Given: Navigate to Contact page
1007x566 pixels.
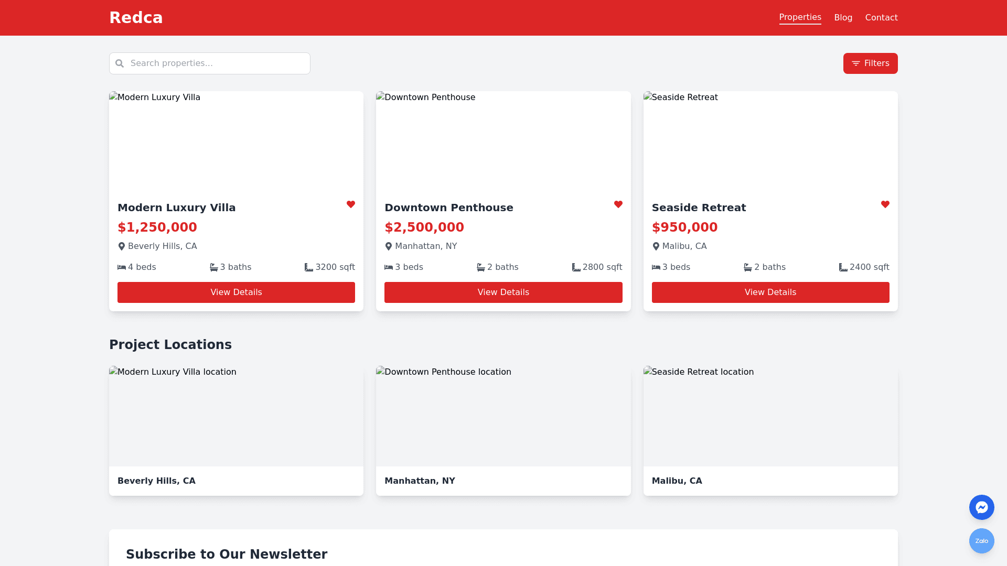Looking at the screenshot, I should pos(881,18).
